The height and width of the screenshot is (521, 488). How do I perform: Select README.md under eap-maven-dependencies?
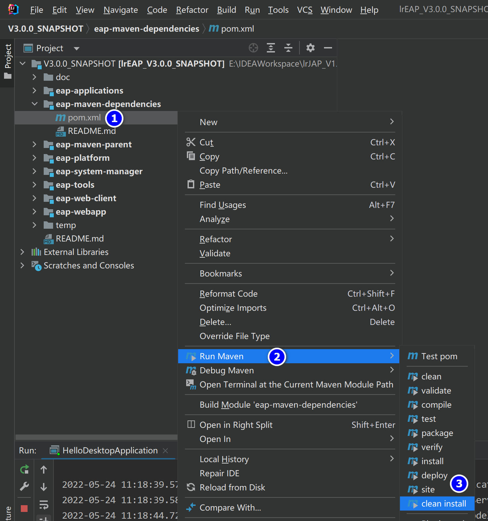click(x=91, y=131)
